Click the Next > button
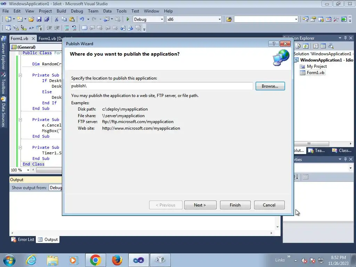Image resolution: width=356 pixels, height=267 pixels. (200, 205)
